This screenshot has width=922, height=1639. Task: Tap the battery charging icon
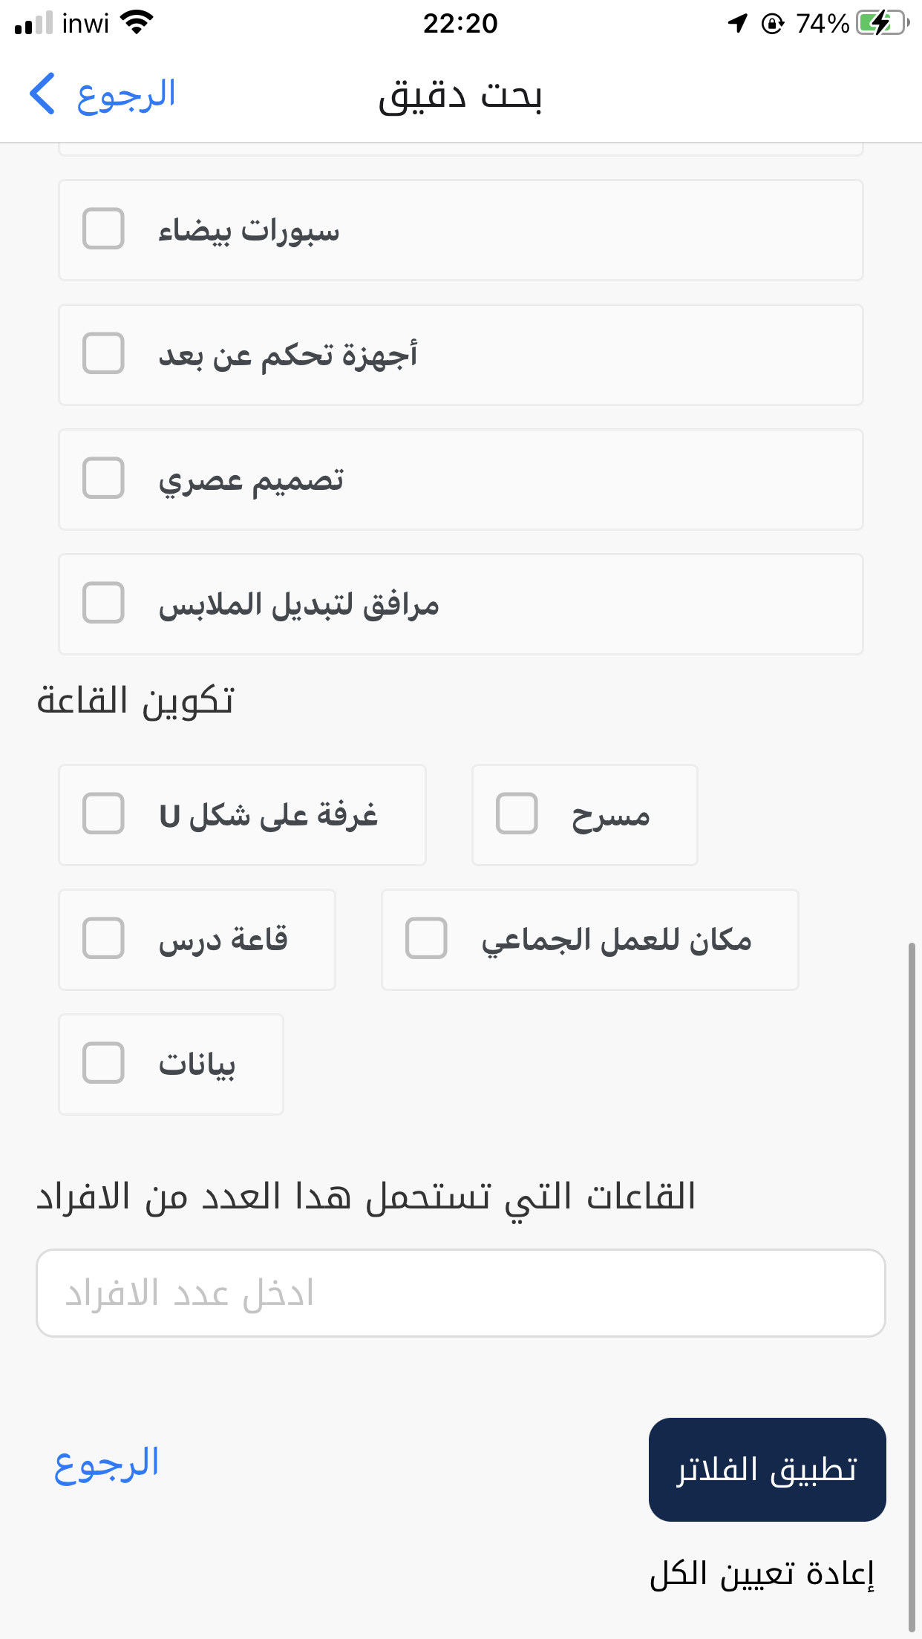click(882, 23)
